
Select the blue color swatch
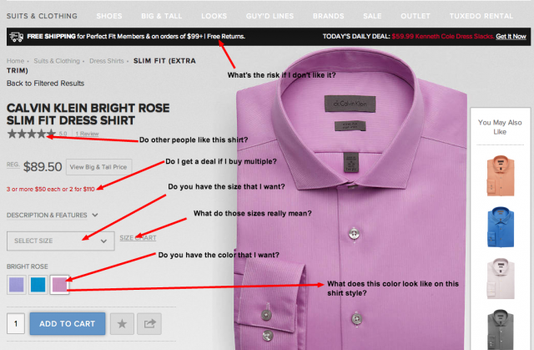coord(38,285)
